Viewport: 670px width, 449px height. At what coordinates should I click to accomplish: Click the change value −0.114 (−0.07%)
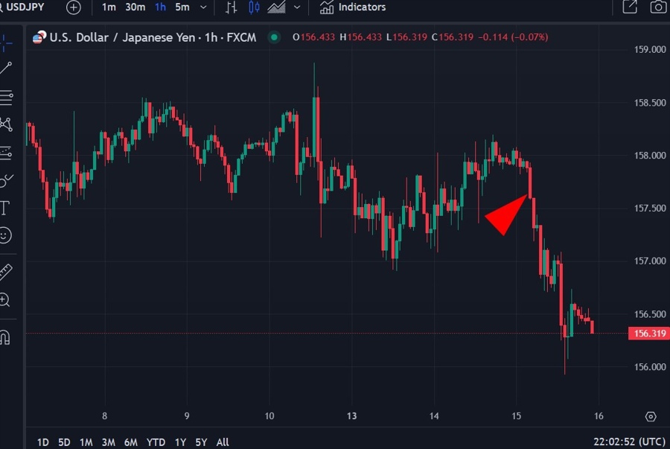513,37
